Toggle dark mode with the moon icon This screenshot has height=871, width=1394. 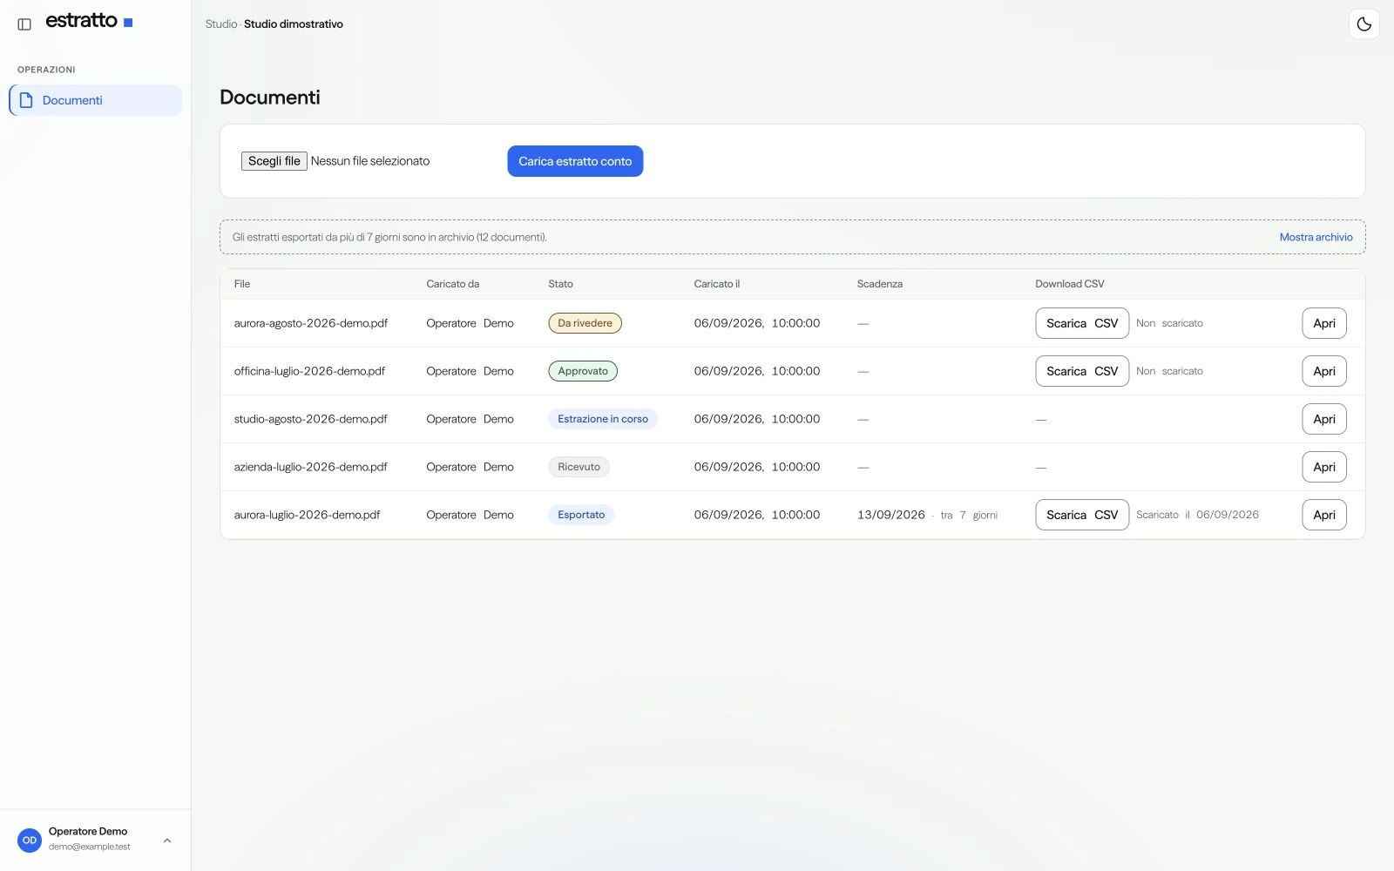1364,24
